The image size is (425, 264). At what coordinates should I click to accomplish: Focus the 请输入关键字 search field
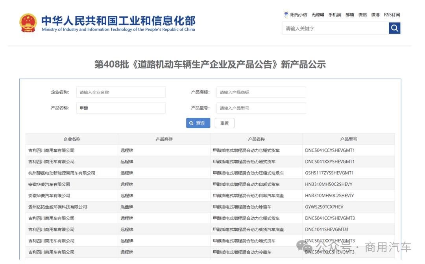[x=336, y=28]
